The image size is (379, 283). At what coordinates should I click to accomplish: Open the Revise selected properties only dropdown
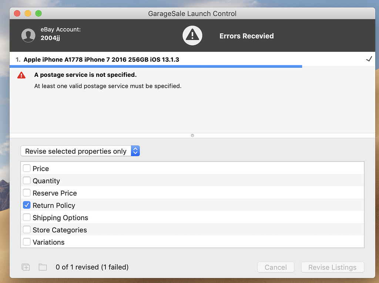point(80,151)
